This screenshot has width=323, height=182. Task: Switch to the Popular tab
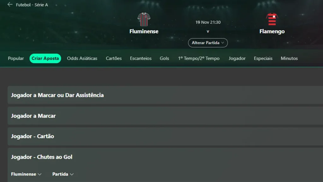[x=16, y=58]
